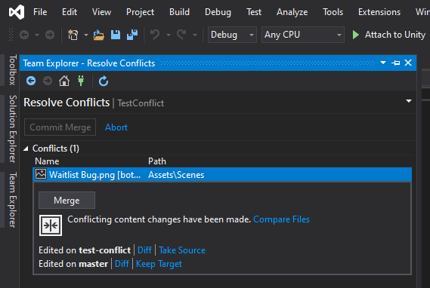Viewport: 430px width, 288px height.
Task: Collapse the Conflicts (1) section
Action: pyautogui.click(x=26, y=149)
